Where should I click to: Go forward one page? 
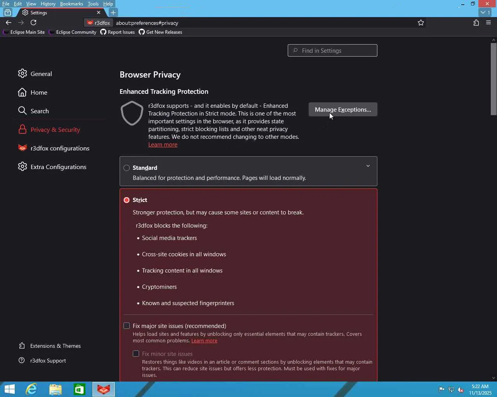point(21,22)
